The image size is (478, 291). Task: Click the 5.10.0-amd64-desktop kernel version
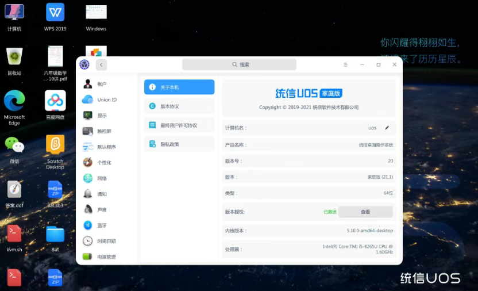(370, 231)
